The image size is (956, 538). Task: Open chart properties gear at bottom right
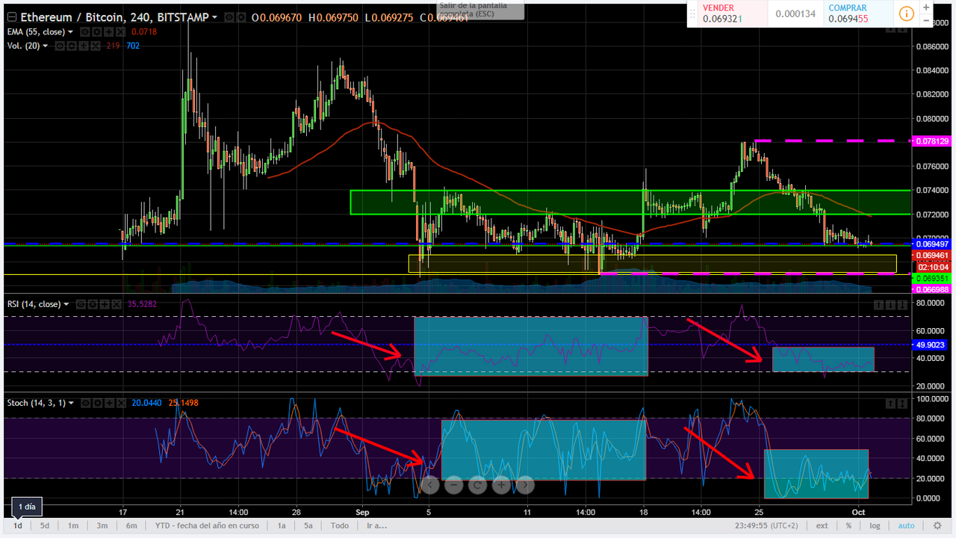[937, 525]
